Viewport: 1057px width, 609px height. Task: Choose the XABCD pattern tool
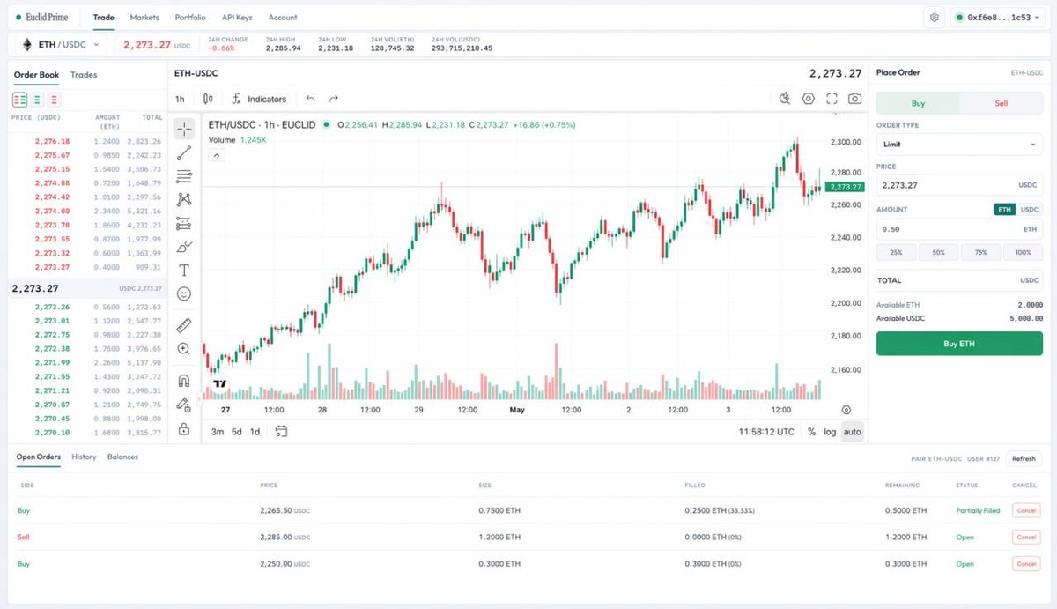tap(184, 200)
